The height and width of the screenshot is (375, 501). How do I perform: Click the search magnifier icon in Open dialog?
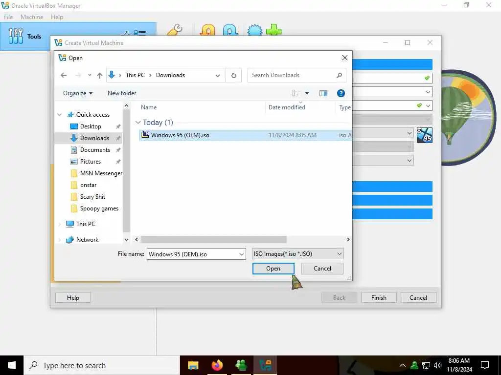pos(340,75)
